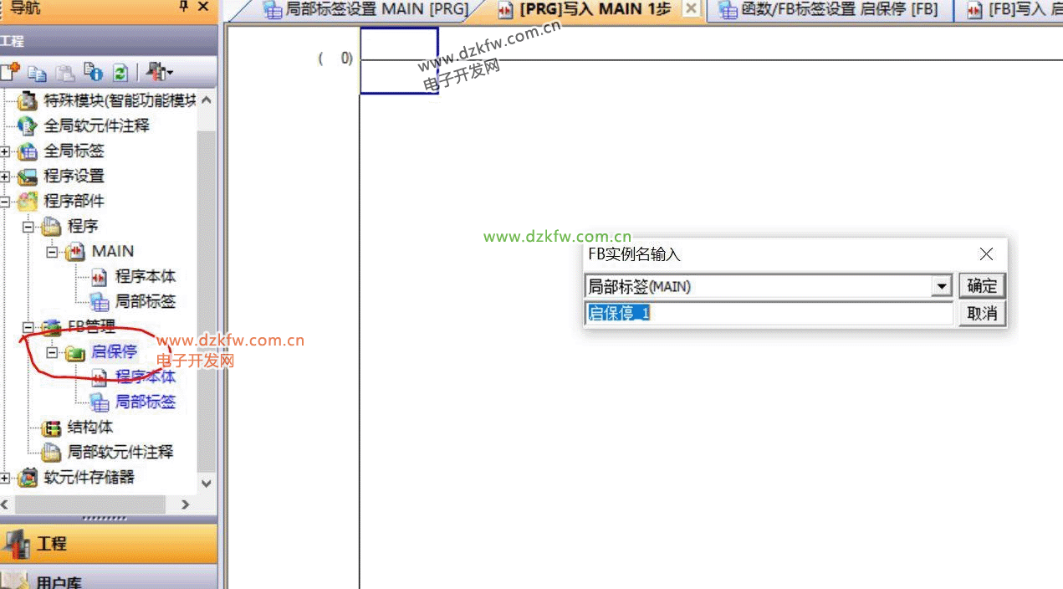
Task: Switch to the 局部标签设置 MAIN [PRG] tab
Action: tap(366, 9)
